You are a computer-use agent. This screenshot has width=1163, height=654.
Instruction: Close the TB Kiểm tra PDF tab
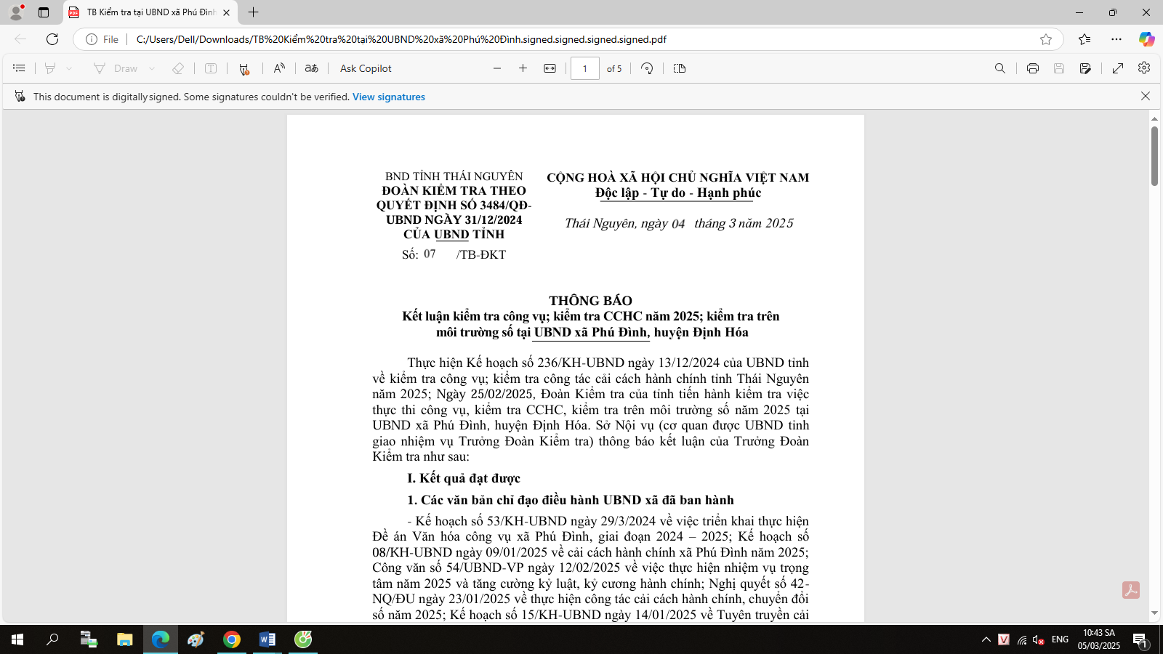click(226, 12)
